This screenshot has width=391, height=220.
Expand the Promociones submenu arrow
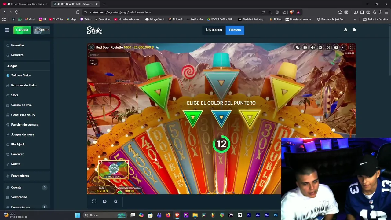click(45, 207)
